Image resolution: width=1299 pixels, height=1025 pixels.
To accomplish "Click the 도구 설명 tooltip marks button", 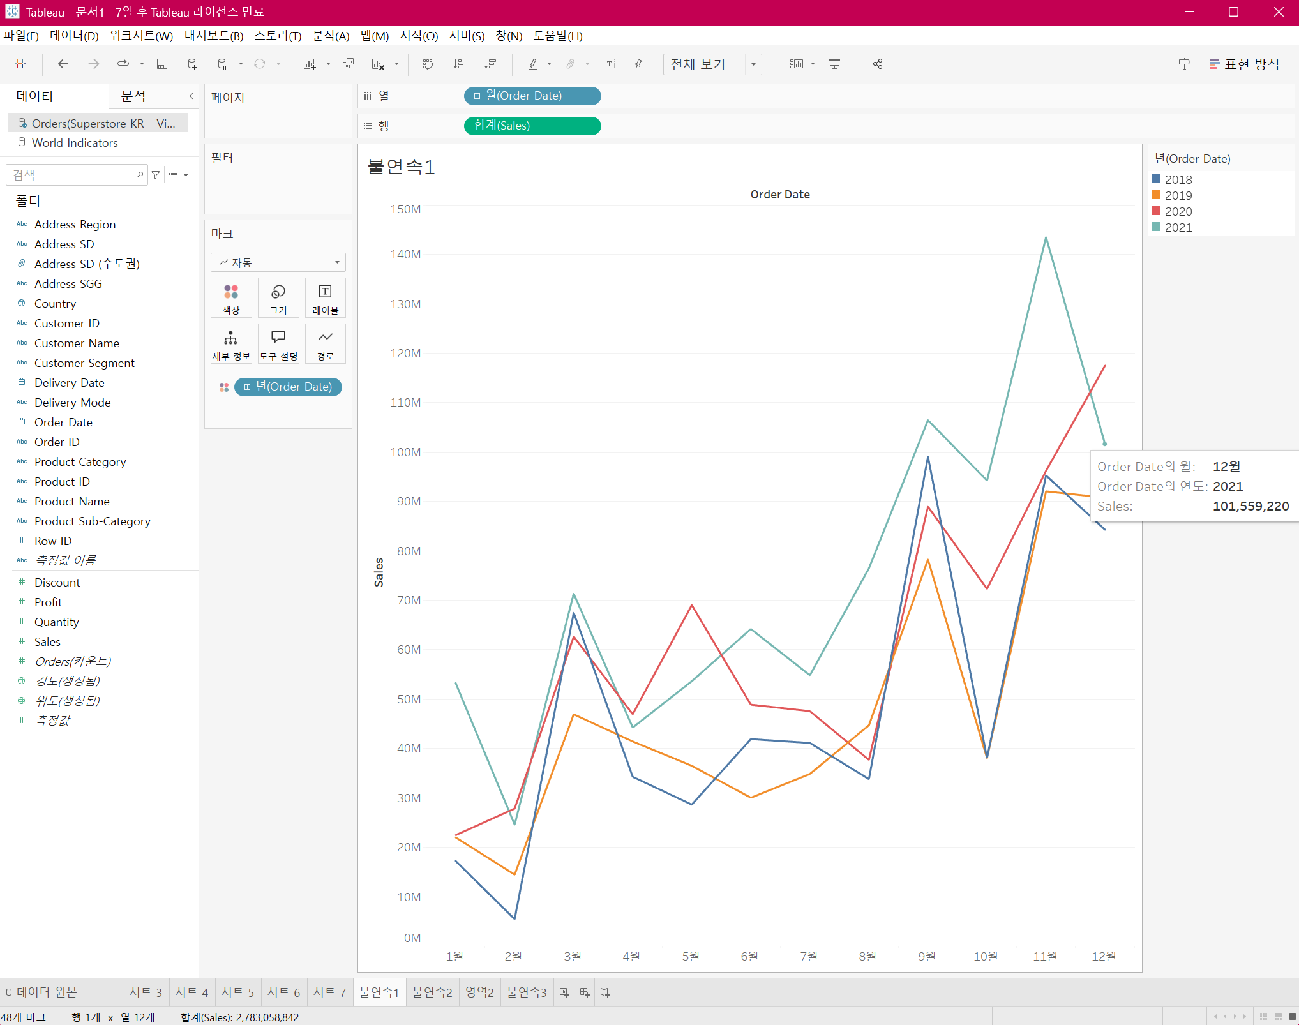I will click(x=278, y=344).
